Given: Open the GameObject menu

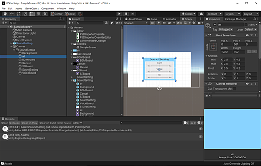Looking at the screenshot, I should click(x=32, y=8).
